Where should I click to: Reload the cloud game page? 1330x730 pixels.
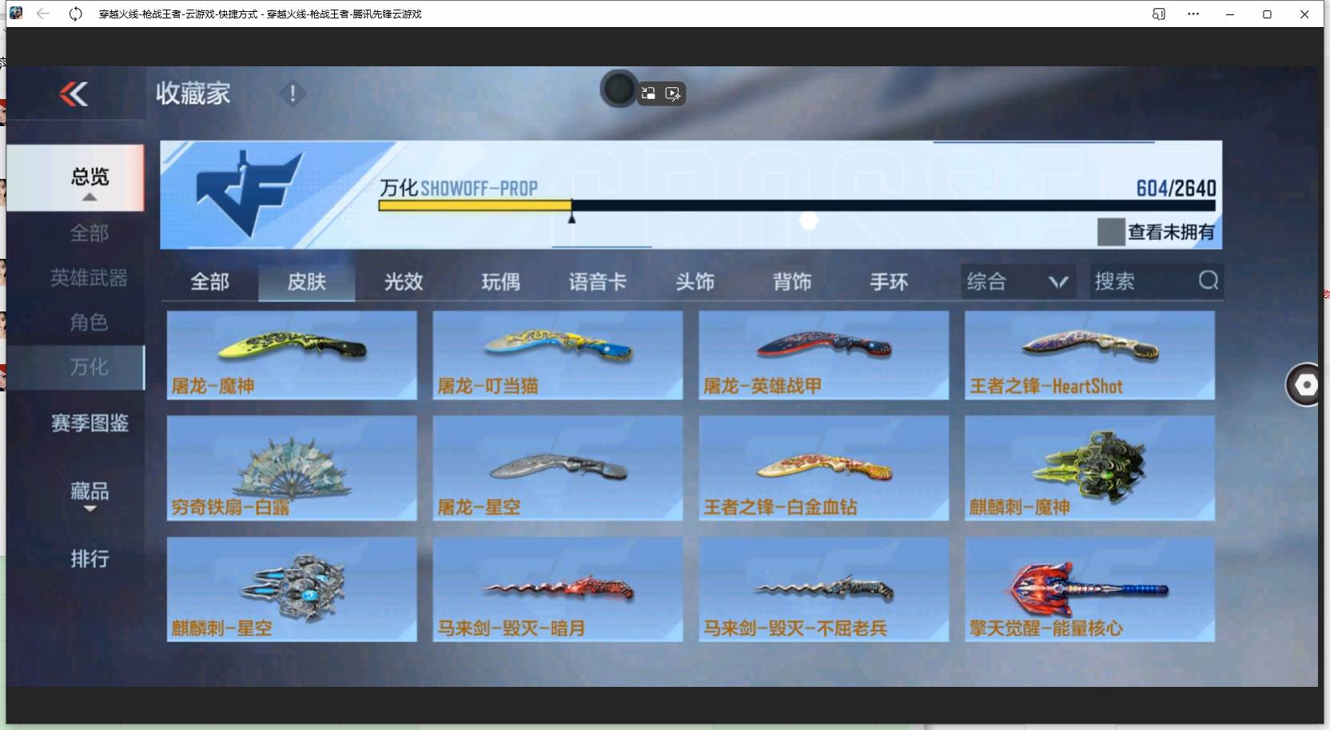tap(75, 14)
